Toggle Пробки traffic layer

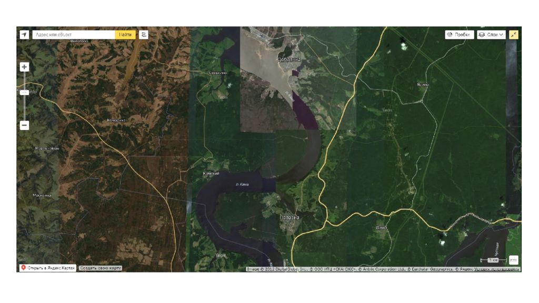point(459,35)
